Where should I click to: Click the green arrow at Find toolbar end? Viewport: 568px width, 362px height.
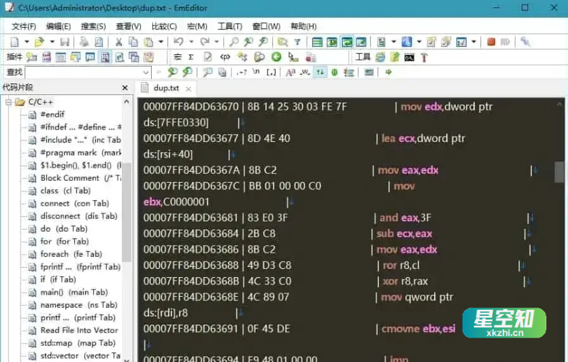click(388, 72)
